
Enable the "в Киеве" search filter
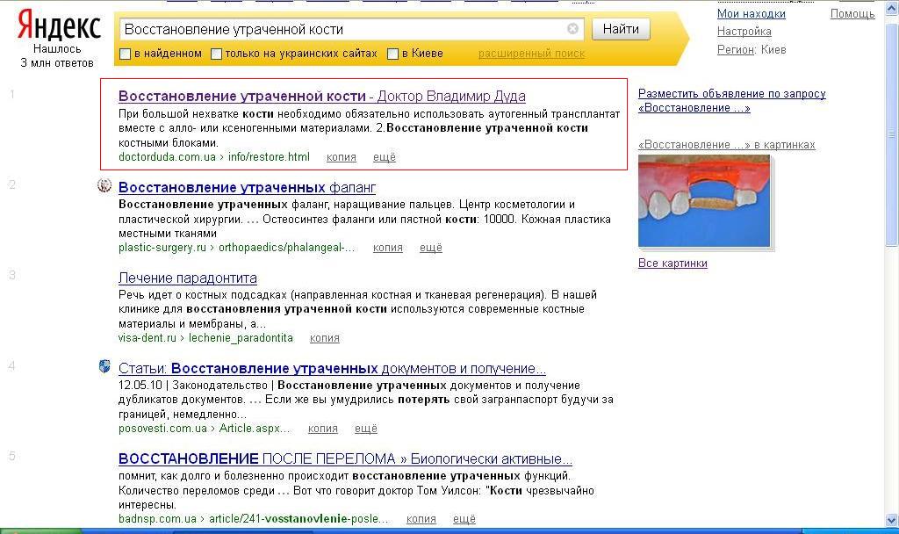point(392,54)
